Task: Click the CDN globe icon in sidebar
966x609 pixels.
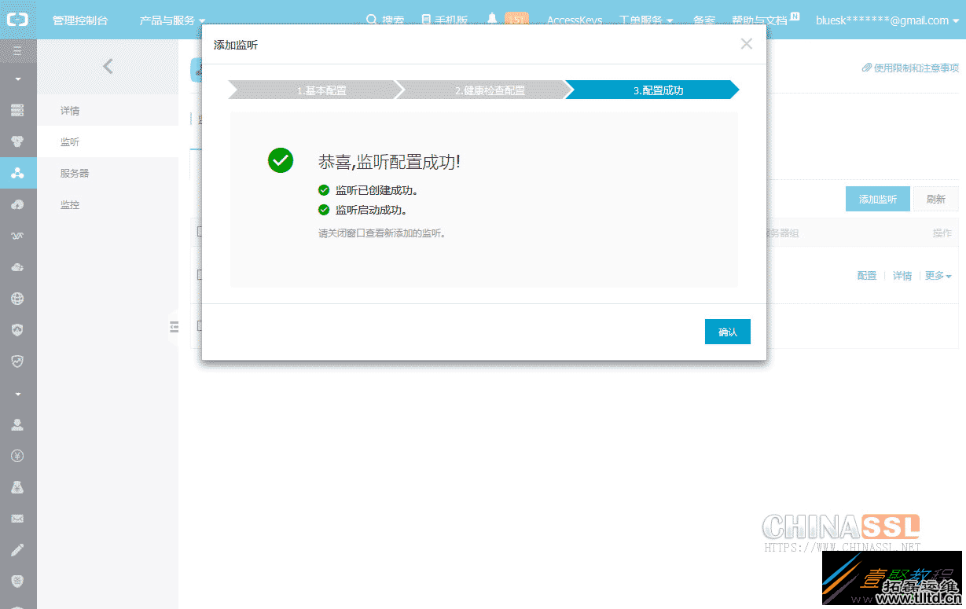Action: click(x=17, y=299)
